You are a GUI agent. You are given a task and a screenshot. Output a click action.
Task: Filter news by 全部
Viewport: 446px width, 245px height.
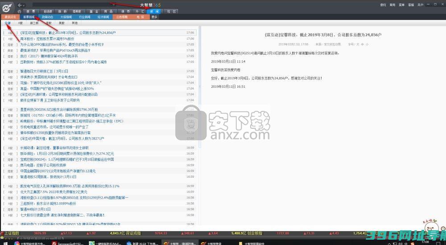tap(8, 23)
